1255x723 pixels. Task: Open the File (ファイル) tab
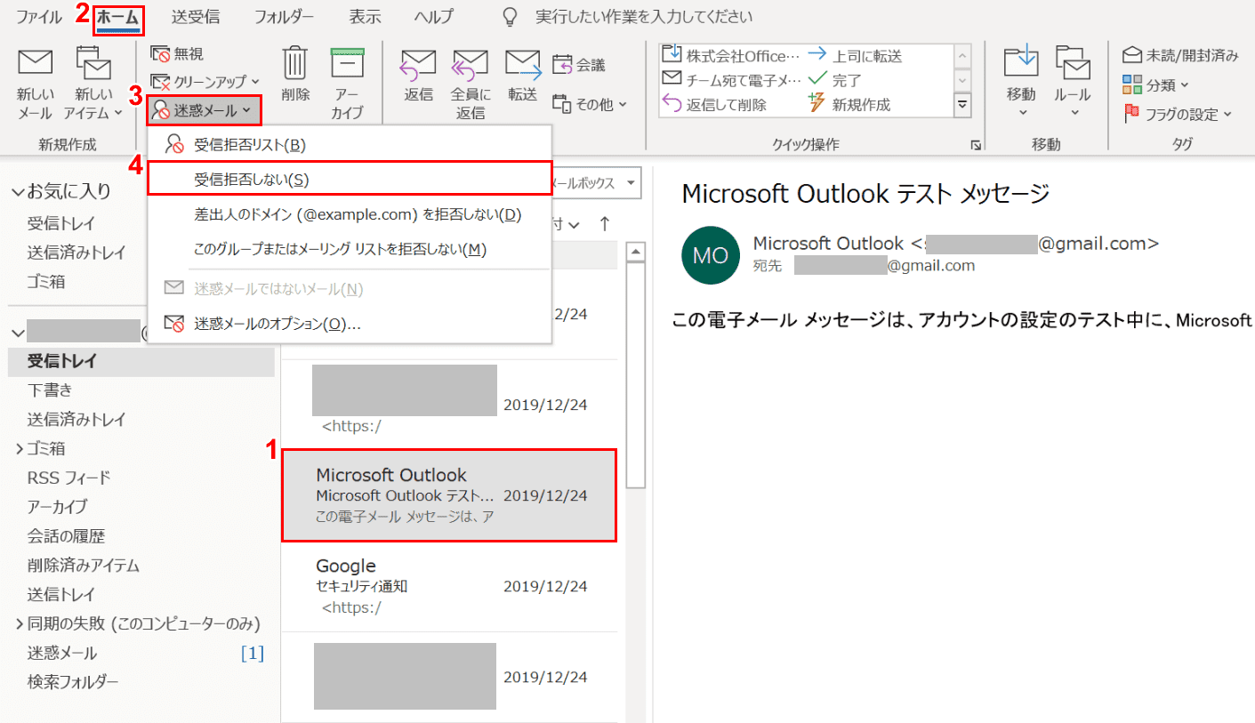39,16
